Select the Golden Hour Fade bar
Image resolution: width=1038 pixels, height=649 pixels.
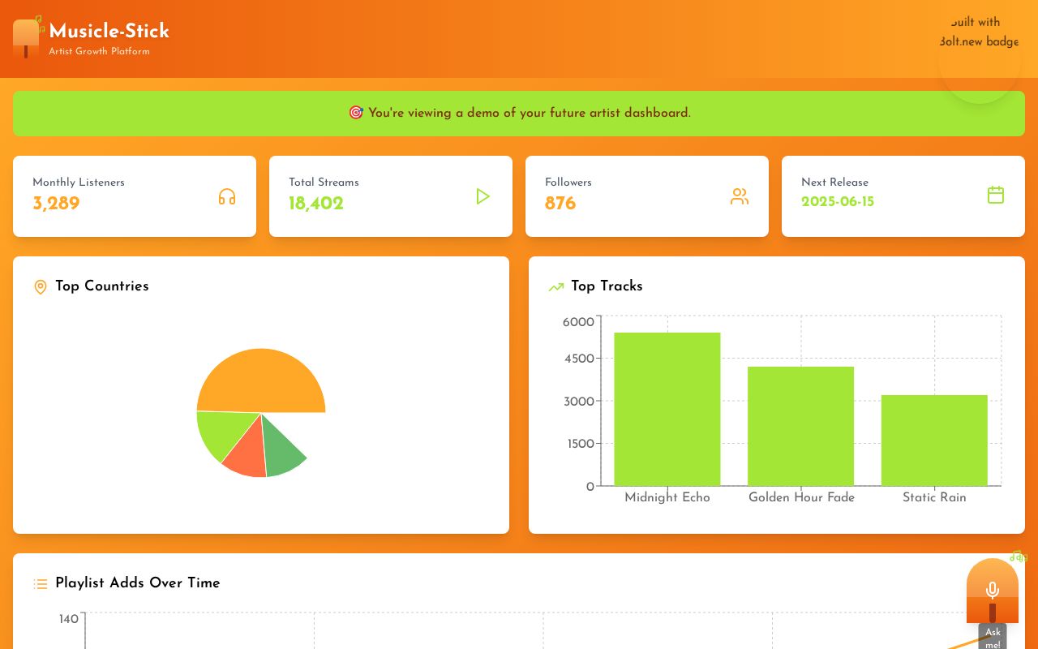click(x=801, y=426)
